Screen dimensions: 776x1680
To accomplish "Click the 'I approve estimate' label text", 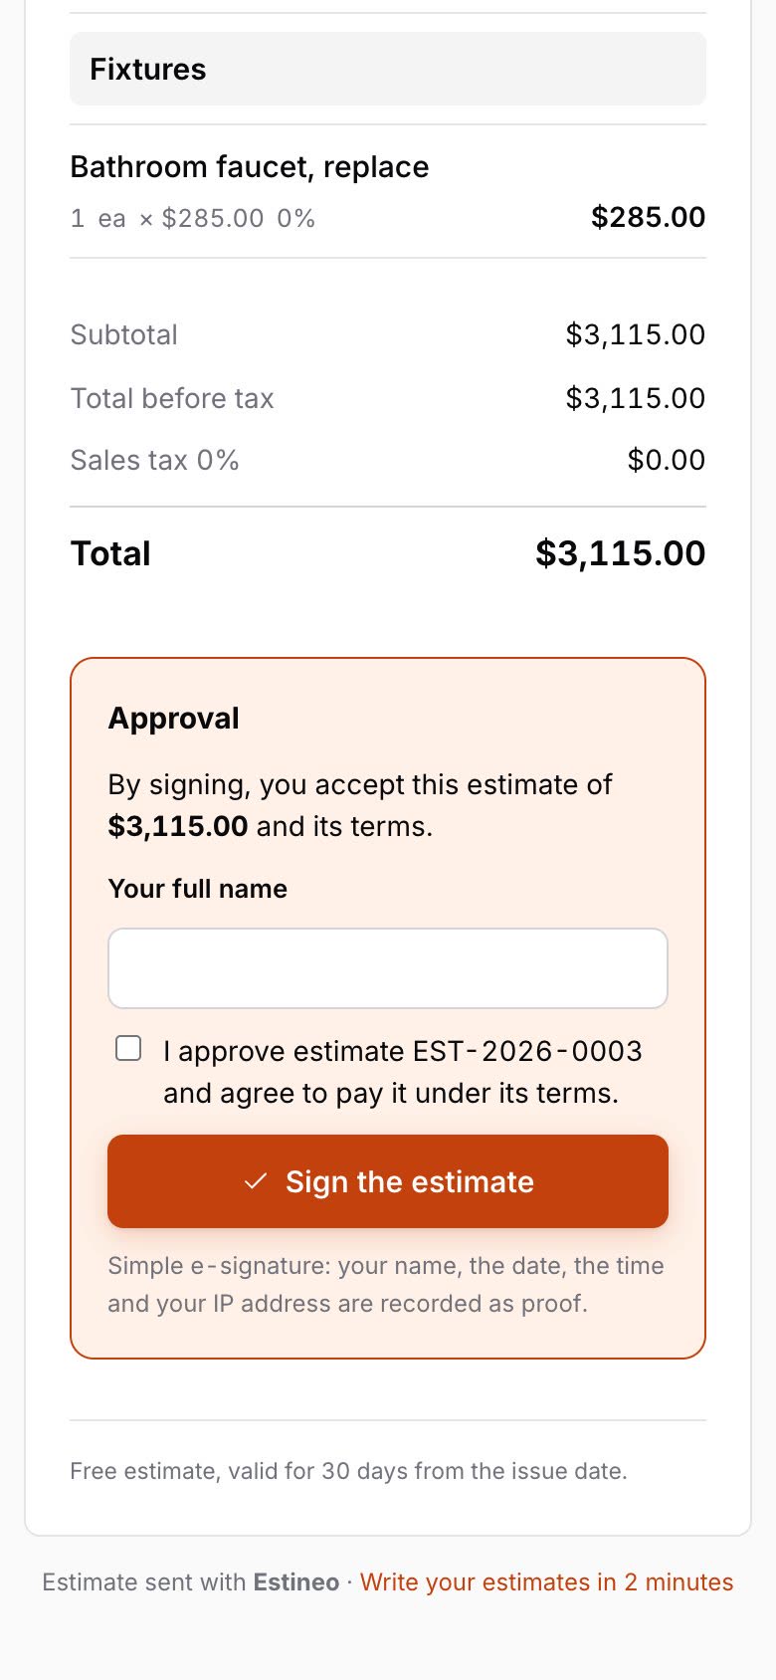I will click(x=403, y=1072).
